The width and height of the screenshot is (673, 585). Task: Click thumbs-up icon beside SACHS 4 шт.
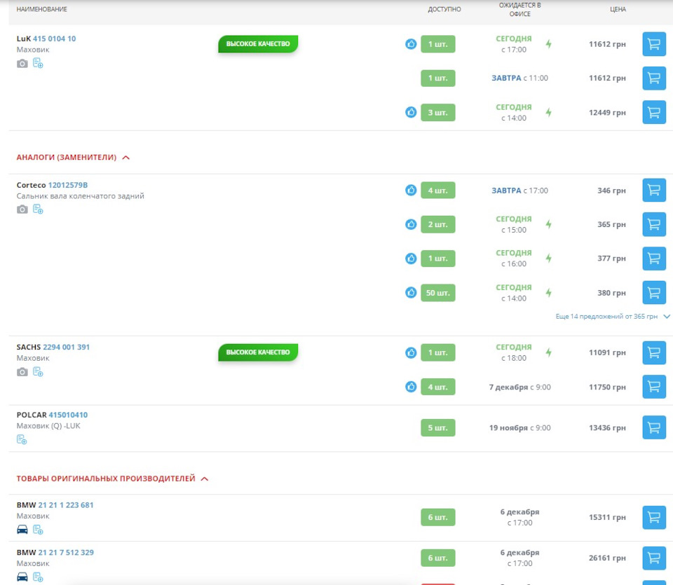pos(411,387)
